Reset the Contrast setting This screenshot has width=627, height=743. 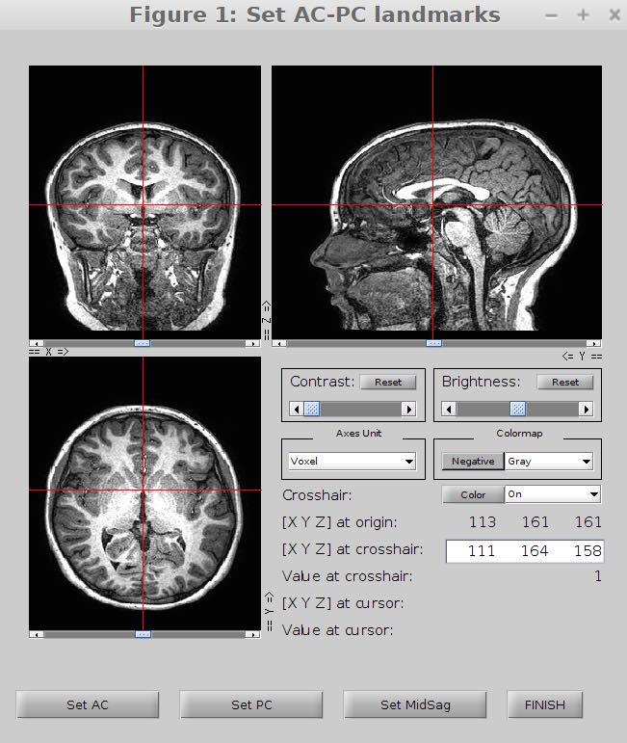(x=388, y=382)
